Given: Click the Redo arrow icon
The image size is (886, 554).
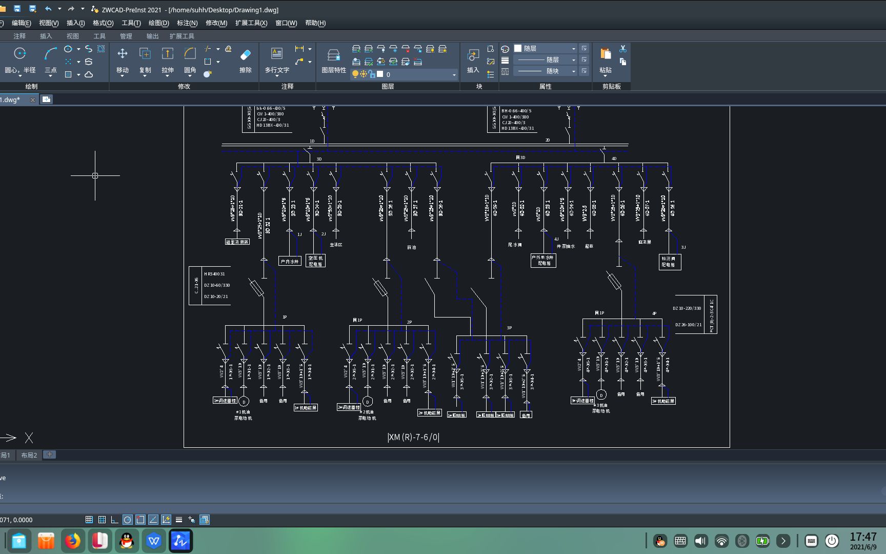Looking at the screenshot, I should point(71,9).
